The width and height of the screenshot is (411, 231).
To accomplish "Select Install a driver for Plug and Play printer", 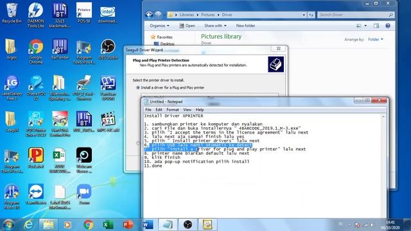I will pyautogui.click(x=138, y=87).
